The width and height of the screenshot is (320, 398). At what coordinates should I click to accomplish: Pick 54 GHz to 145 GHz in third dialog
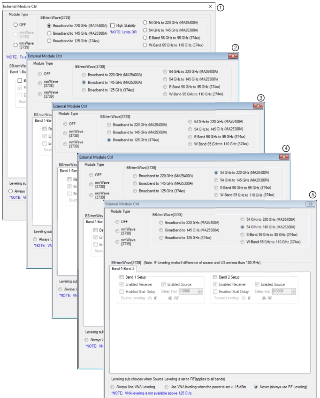(190, 129)
